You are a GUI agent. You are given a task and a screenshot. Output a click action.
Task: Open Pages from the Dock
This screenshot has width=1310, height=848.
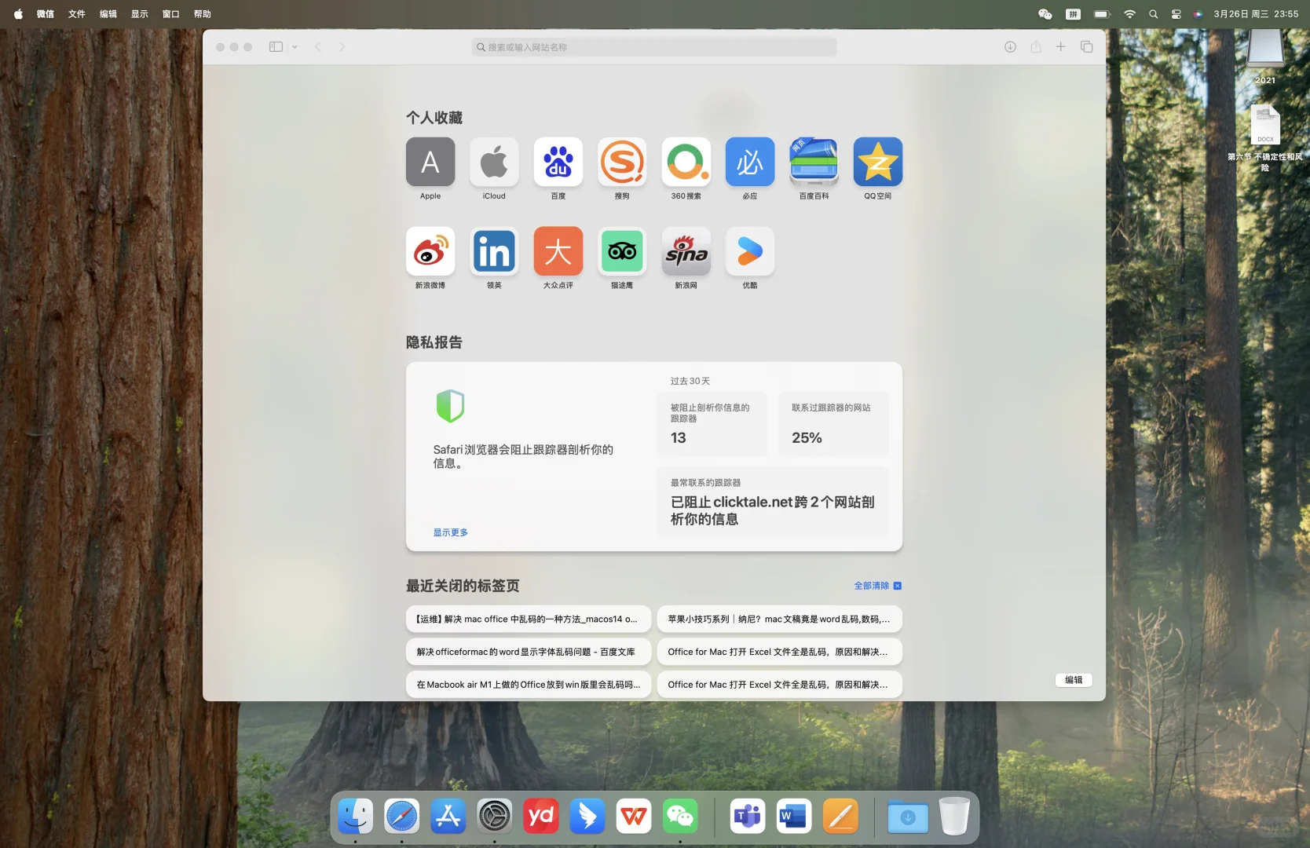point(840,817)
